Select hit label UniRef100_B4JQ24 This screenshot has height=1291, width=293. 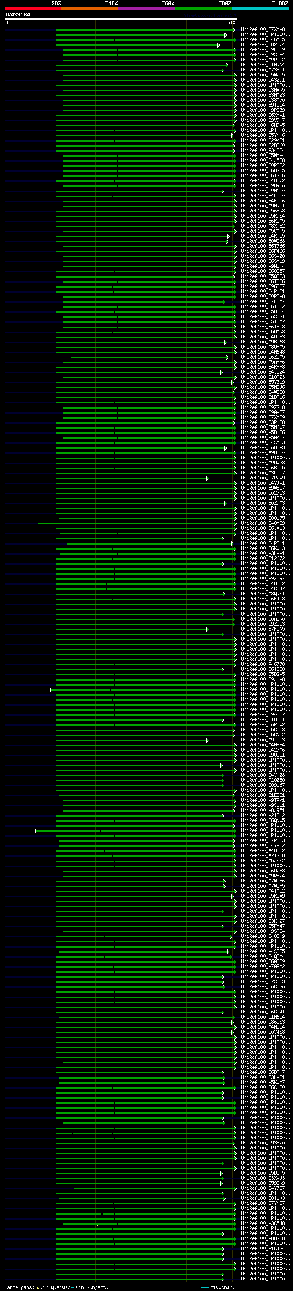pos(263,372)
